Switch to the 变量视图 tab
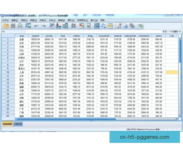Viewport: 183px width, 146px height. 18,124
